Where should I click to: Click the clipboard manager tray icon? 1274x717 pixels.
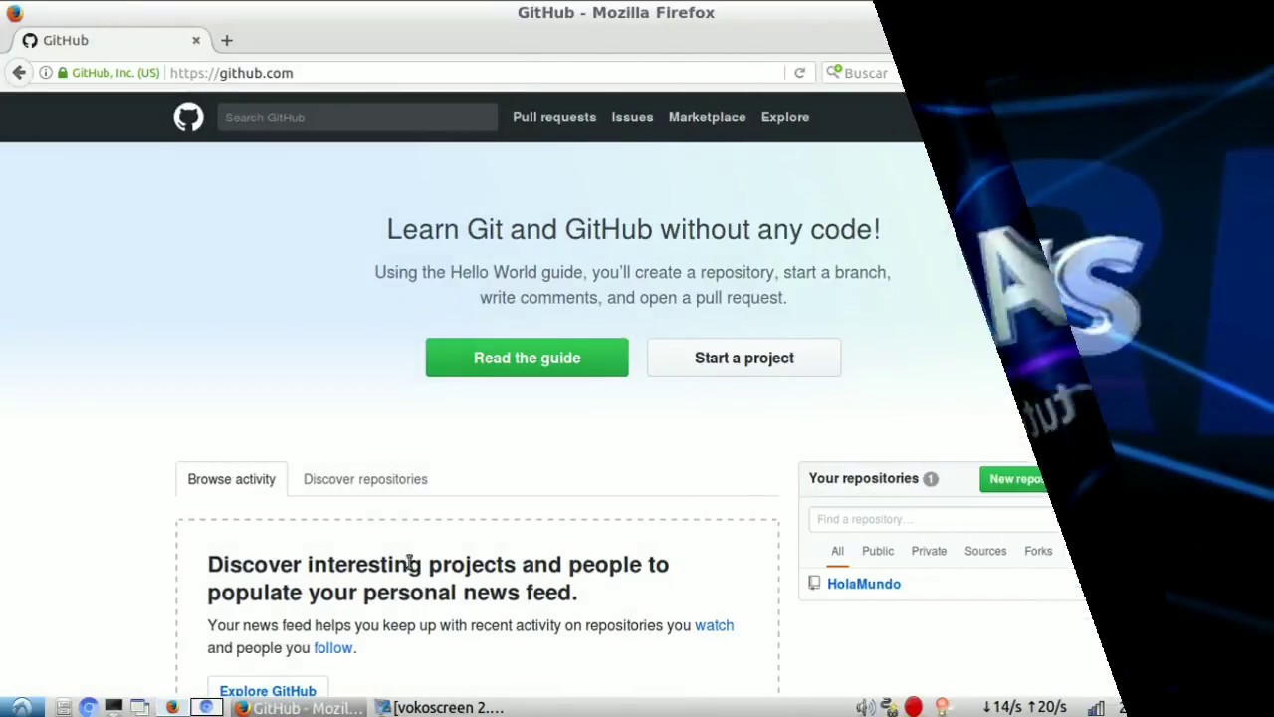pyautogui.click(x=889, y=707)
